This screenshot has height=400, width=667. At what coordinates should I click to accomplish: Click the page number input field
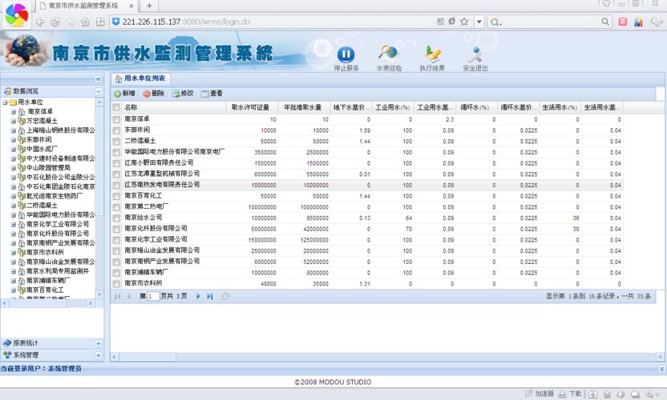point(154,296)
